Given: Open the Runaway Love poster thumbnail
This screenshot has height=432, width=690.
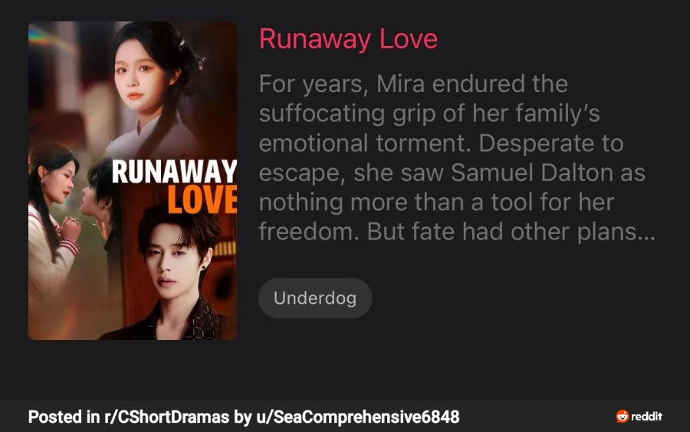Looking at the screenshot, I should click(133, 180).
